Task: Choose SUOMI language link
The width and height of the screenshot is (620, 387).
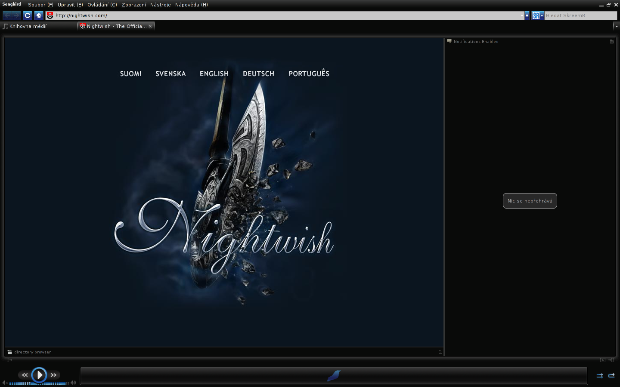Action: click(130, 74)
